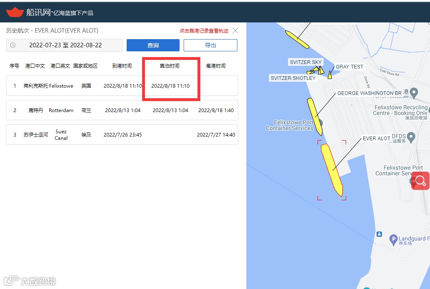Click departure time 2022/8/18 1:40
The image size is (430, 289).
point(216,110)
